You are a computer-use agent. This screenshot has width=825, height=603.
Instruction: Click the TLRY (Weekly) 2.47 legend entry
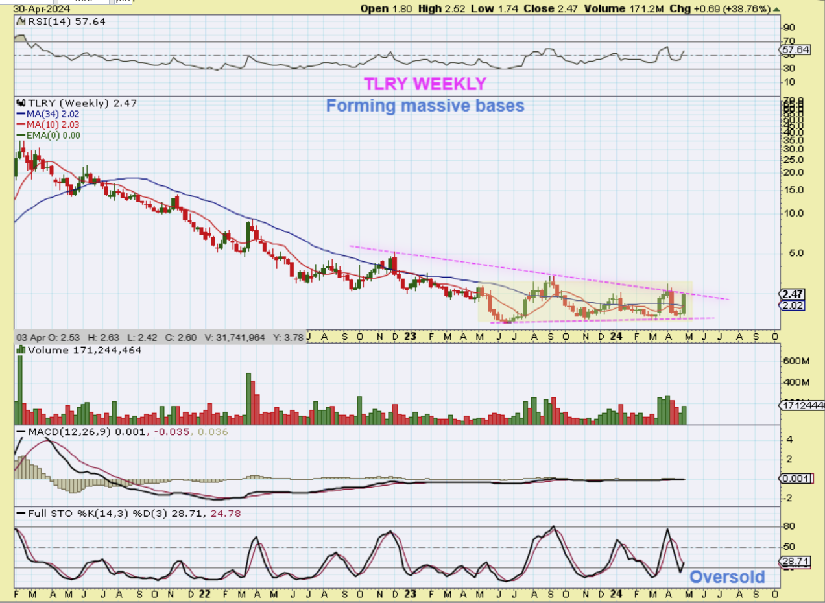coord(76,102)
